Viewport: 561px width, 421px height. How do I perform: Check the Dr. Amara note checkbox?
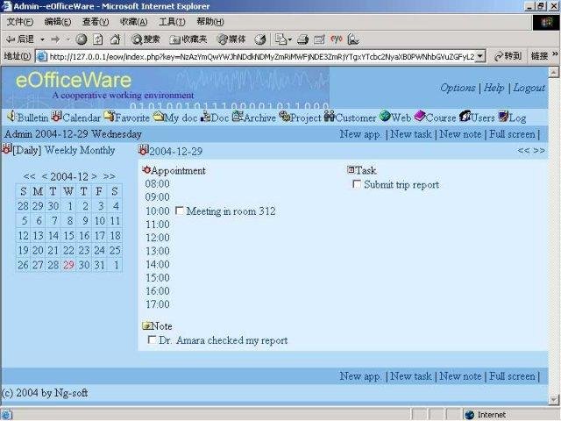click(152, 339)
